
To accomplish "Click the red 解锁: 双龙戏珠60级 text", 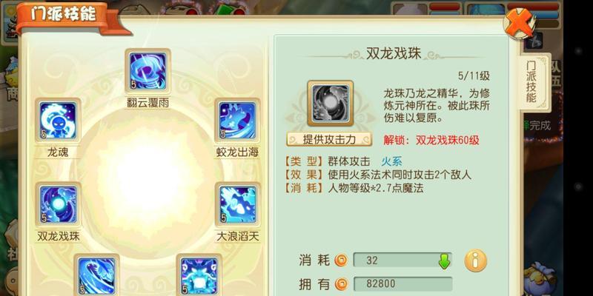I will click(x=431, y=141).
